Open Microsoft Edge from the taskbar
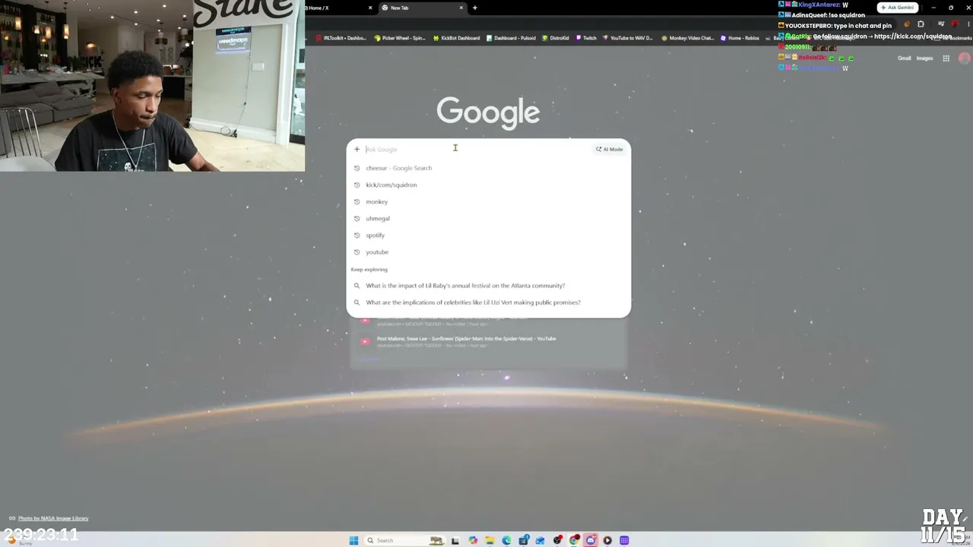Image resolution: width=973 pixels, height=547 pixels. 506,540
